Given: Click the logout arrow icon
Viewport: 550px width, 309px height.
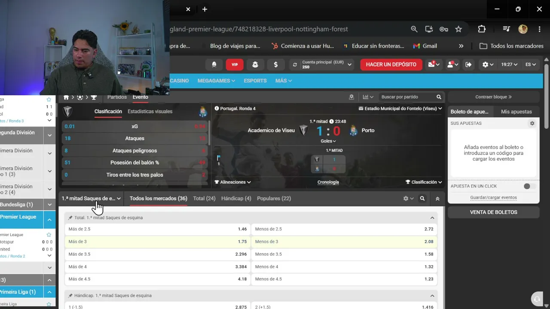Looking at the screenshot, I should 468,64.
